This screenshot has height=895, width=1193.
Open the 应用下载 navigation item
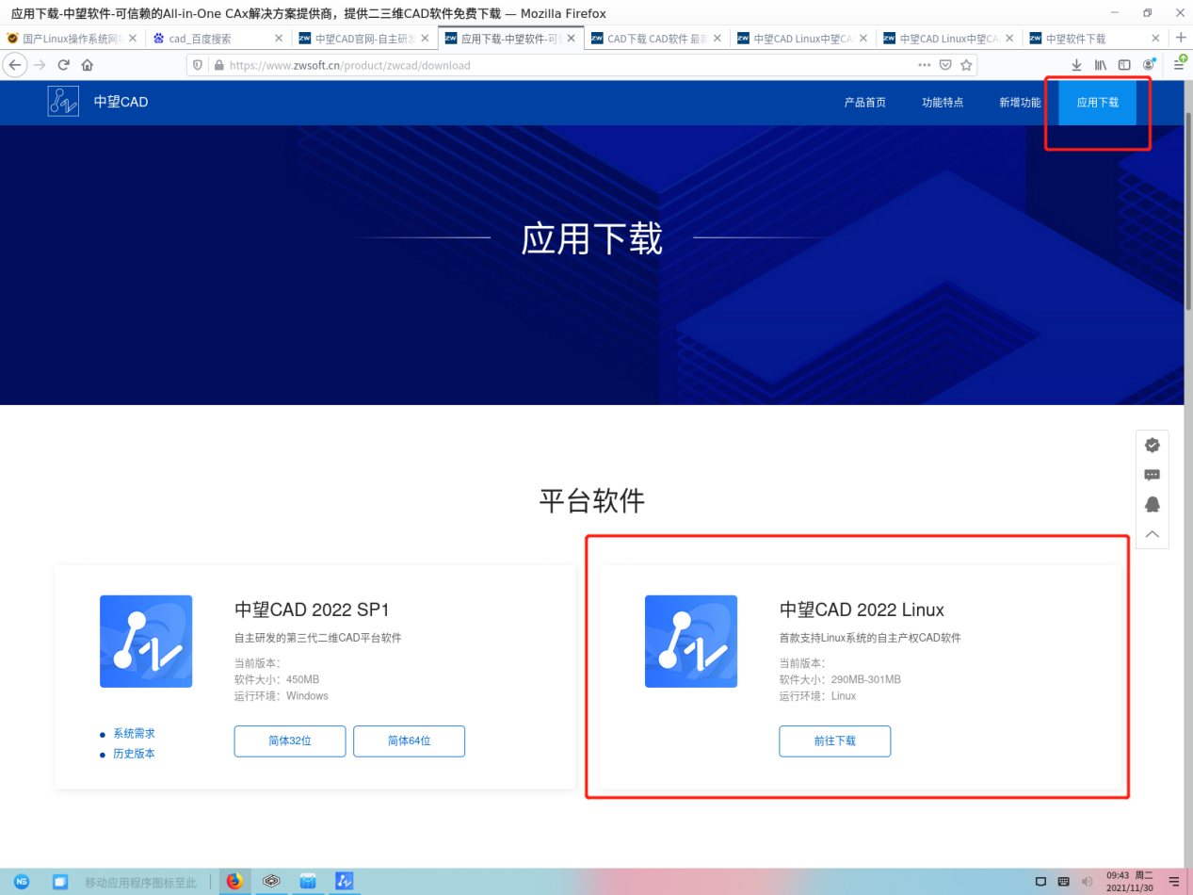pyautogui.click(x=1098, y=103)
